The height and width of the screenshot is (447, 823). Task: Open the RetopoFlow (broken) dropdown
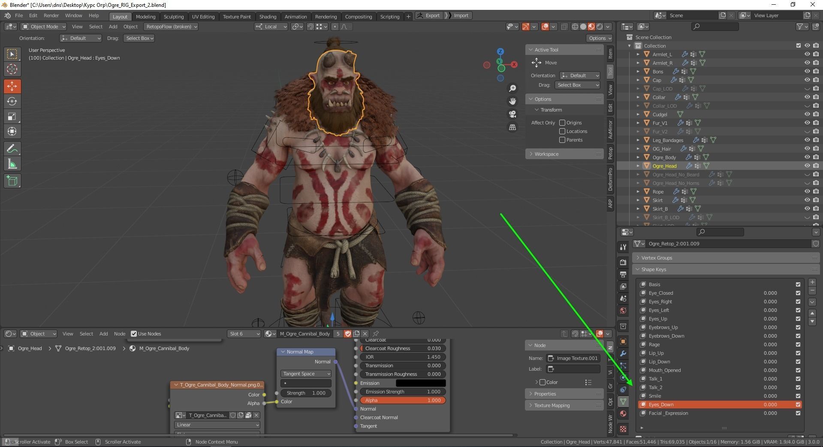171,27
